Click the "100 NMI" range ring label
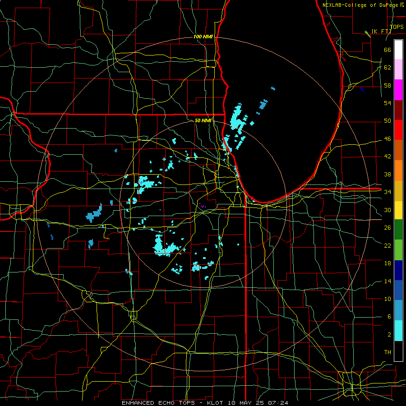 pyautogui.click(x=203, y=37)
